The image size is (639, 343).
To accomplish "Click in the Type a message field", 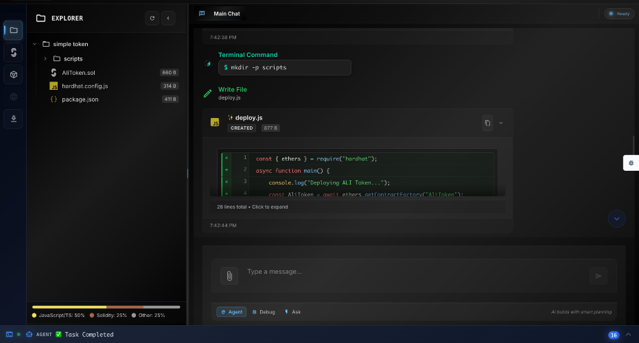I will coord(414,272).
